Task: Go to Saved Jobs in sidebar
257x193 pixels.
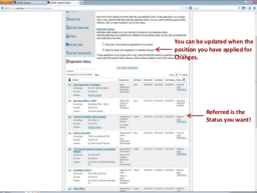Action: click(x=75, y=44)
